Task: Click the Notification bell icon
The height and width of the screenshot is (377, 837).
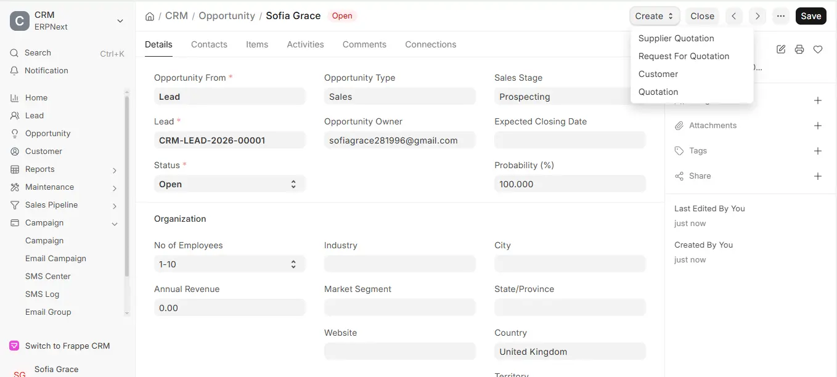Action: (15, 71)
